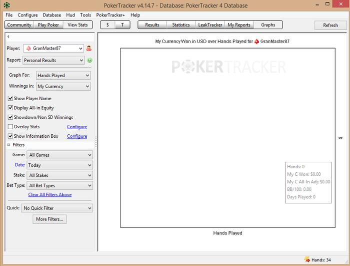This screenshot has width=350, height=266.
Task: Open the Hud menu
Action: point(70,15)
